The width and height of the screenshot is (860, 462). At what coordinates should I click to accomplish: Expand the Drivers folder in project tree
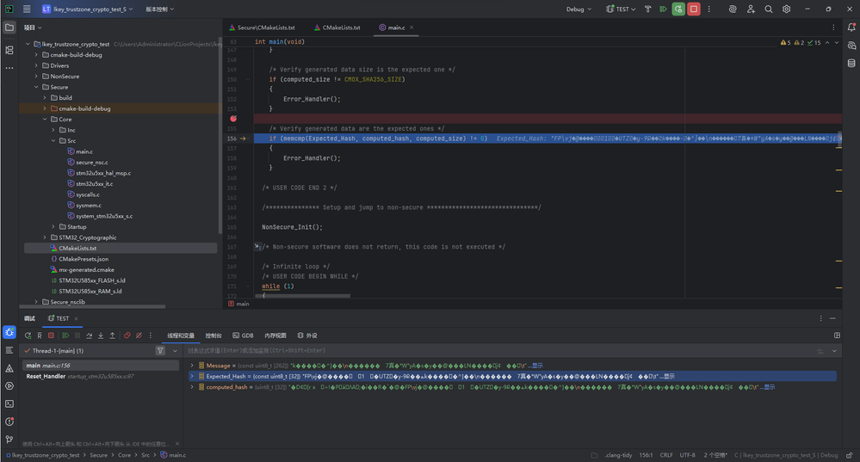[x=59, y=65]
